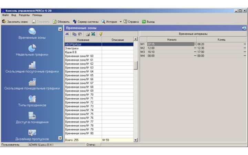Open Скользящие понедельные графики section
This screenshot has width=248, height=155.
click(32, 82)
